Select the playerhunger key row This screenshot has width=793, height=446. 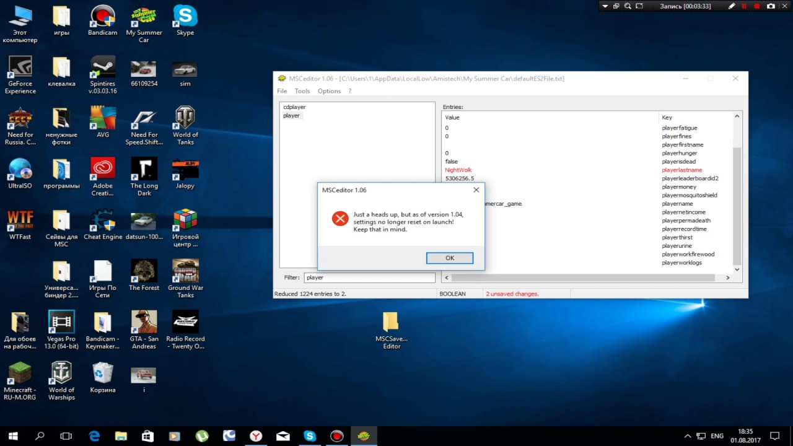pos(679,153)
